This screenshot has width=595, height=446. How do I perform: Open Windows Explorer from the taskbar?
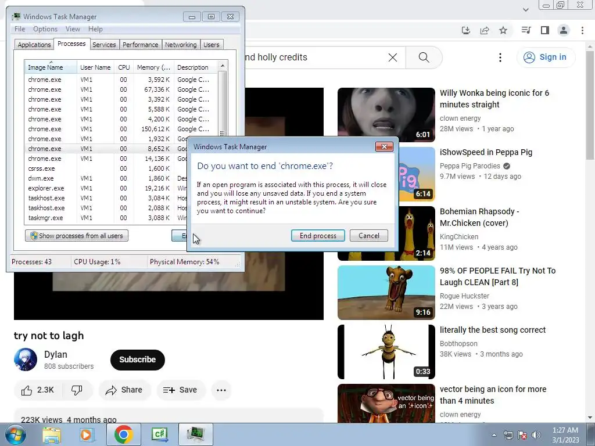point(52,434)
